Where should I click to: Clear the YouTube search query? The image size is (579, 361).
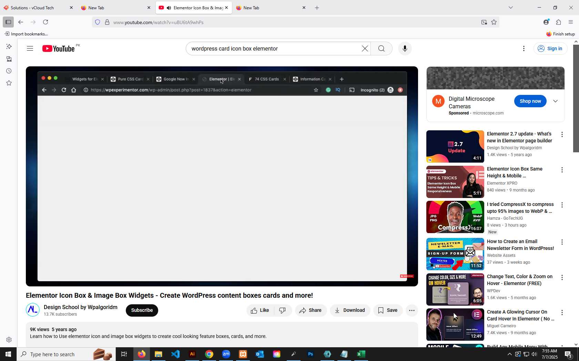[x=365, y=48]
